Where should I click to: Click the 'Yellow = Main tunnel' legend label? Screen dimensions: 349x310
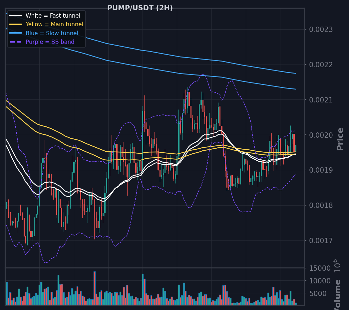click(55, 24)
